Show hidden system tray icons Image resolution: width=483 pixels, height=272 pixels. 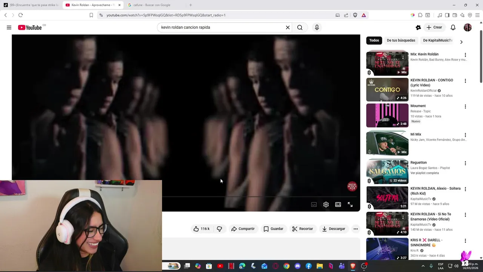(423, 266)
